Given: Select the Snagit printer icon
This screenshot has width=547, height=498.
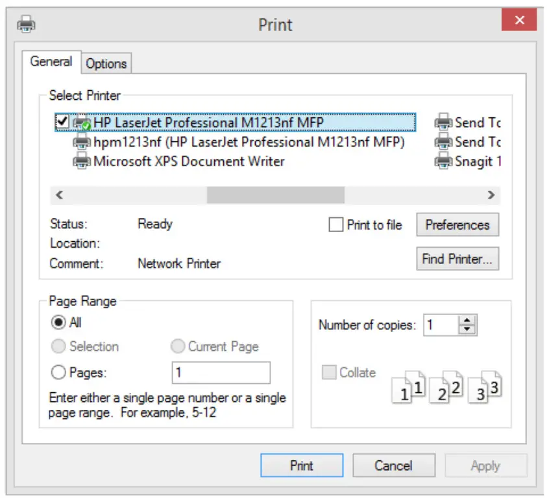Looking at the screenshot, I should [443, 161].
